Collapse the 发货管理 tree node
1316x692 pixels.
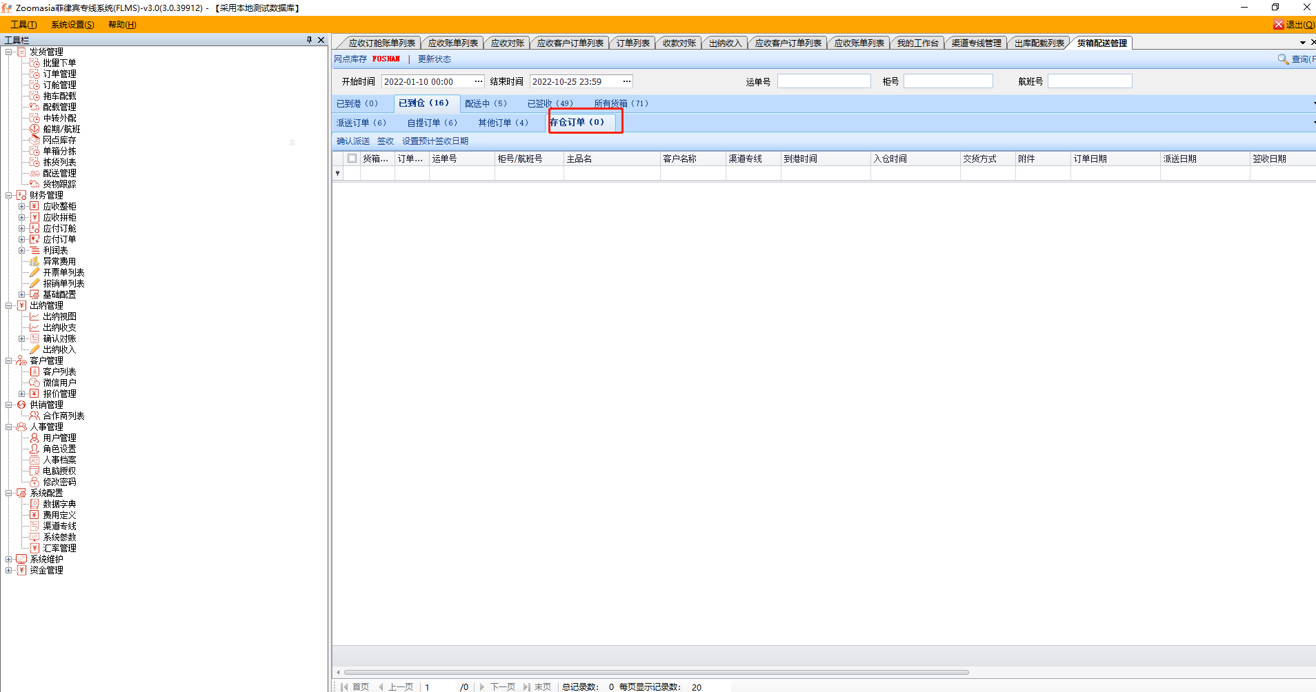pos(9,52)
